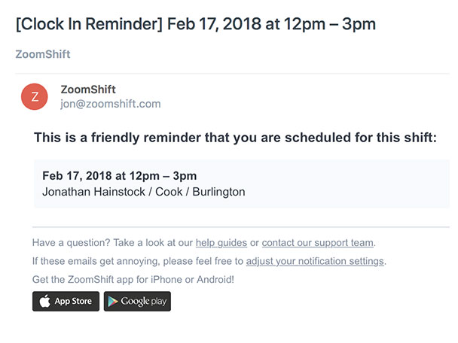Click the friendly reminder heading text
Screen dimensions: 458x343
point(236,138)
